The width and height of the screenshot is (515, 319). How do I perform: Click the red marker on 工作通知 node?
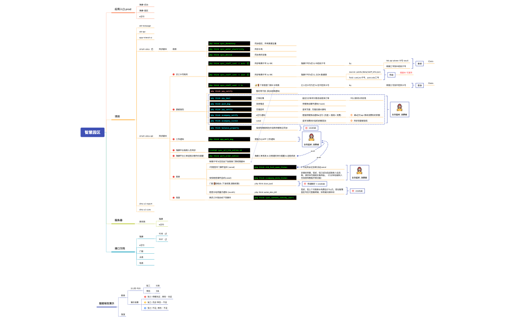pos(173,139)
